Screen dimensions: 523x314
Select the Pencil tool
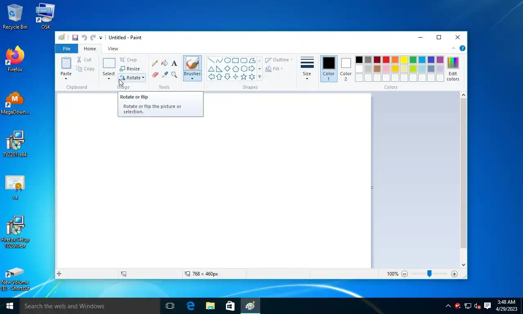click(x=155, y=63)
